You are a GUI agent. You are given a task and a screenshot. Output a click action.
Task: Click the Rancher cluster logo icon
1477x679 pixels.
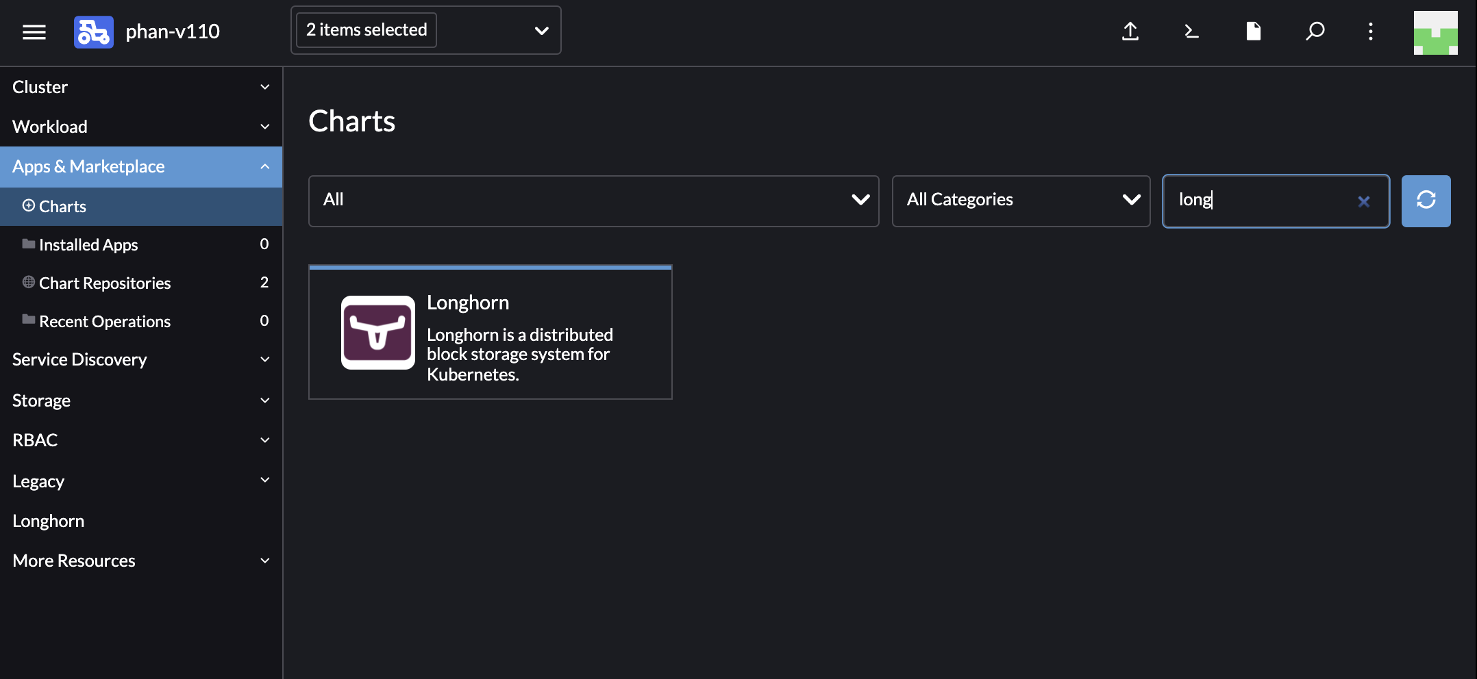pyautogui.click(x=93, y=31)
